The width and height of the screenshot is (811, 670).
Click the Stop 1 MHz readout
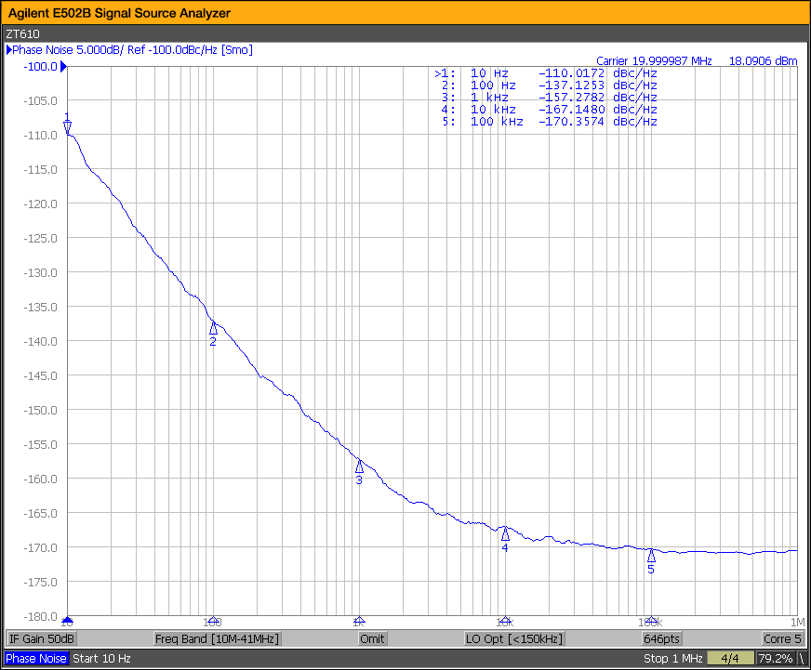(x=673, y=658)
